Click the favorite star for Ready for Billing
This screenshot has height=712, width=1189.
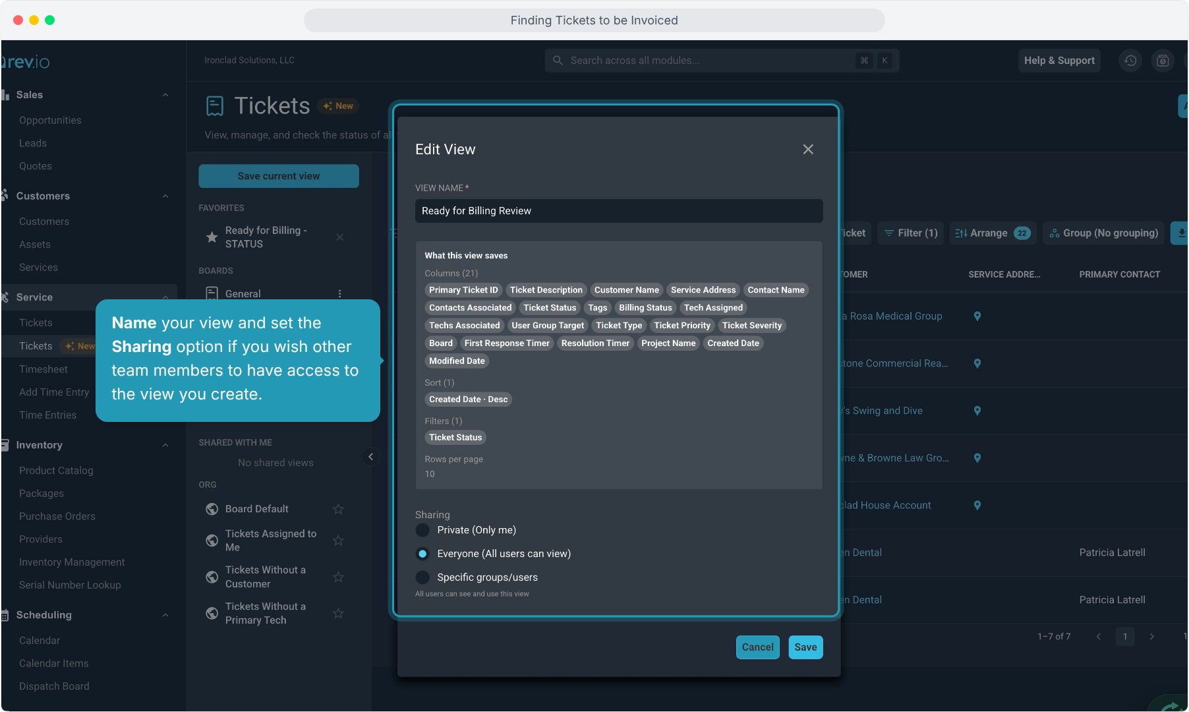212,237
